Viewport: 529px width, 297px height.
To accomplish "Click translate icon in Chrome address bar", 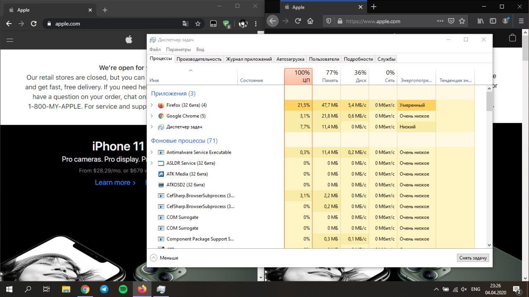I will (x=186, y=24).
